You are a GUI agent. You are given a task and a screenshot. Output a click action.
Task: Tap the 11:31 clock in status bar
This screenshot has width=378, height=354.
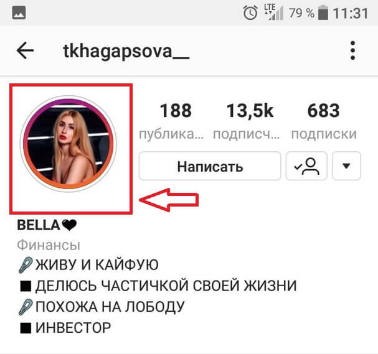pyautogui.click(x=351, y=13)
